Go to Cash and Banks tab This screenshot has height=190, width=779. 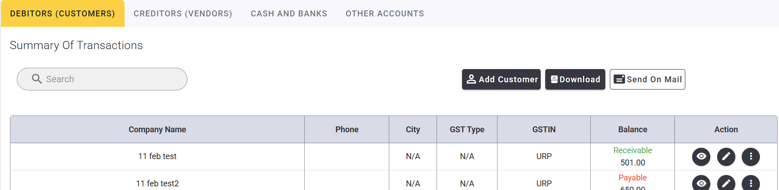(289, 14)
